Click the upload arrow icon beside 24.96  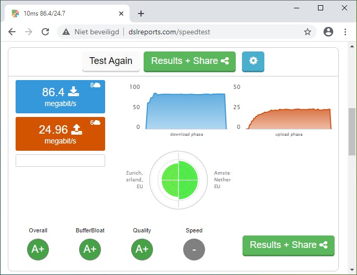coord(76,129)
